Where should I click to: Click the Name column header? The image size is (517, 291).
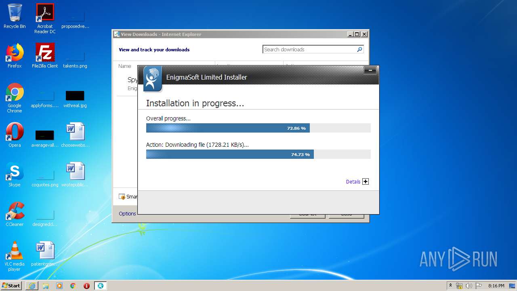pos(125,66)
